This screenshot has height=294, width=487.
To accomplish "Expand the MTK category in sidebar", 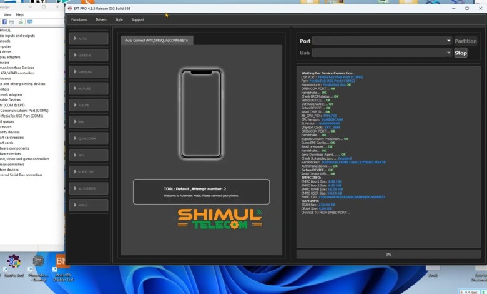I will click(89, 122).
